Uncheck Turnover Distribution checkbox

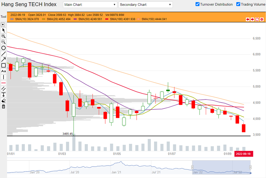197,4
